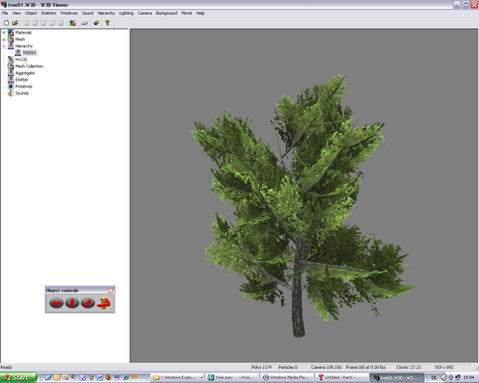Click the object rotation icon in Object controls
This screenshot has height=383, width=479.
[x=103, y=303]
